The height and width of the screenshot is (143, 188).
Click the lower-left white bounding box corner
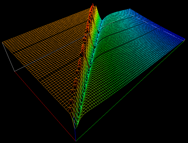14,71
